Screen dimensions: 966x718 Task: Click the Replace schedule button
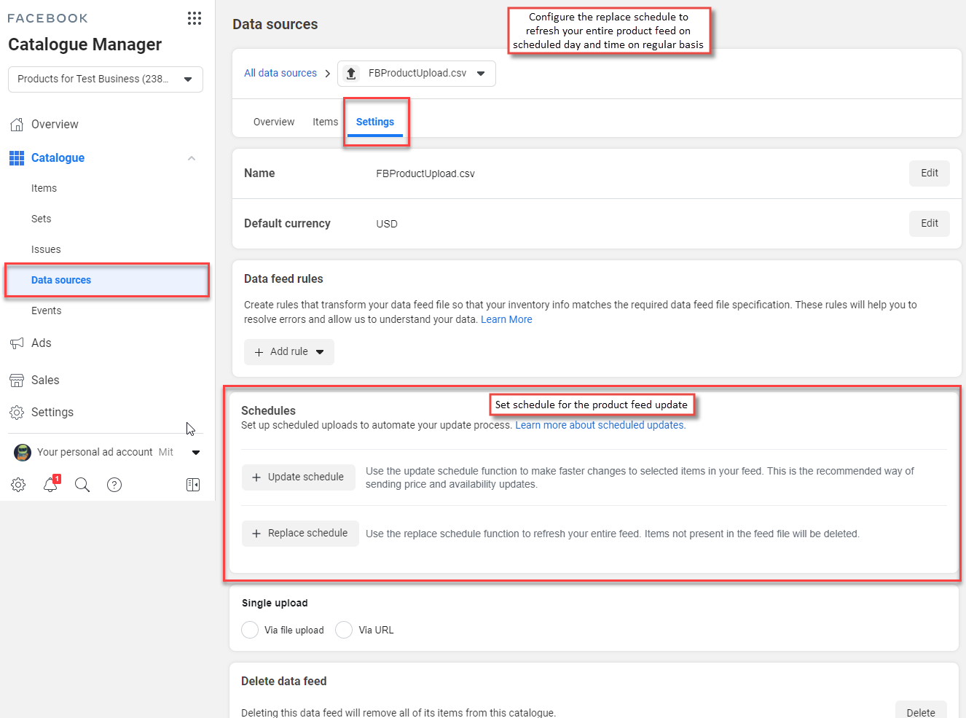coord(300,534)
